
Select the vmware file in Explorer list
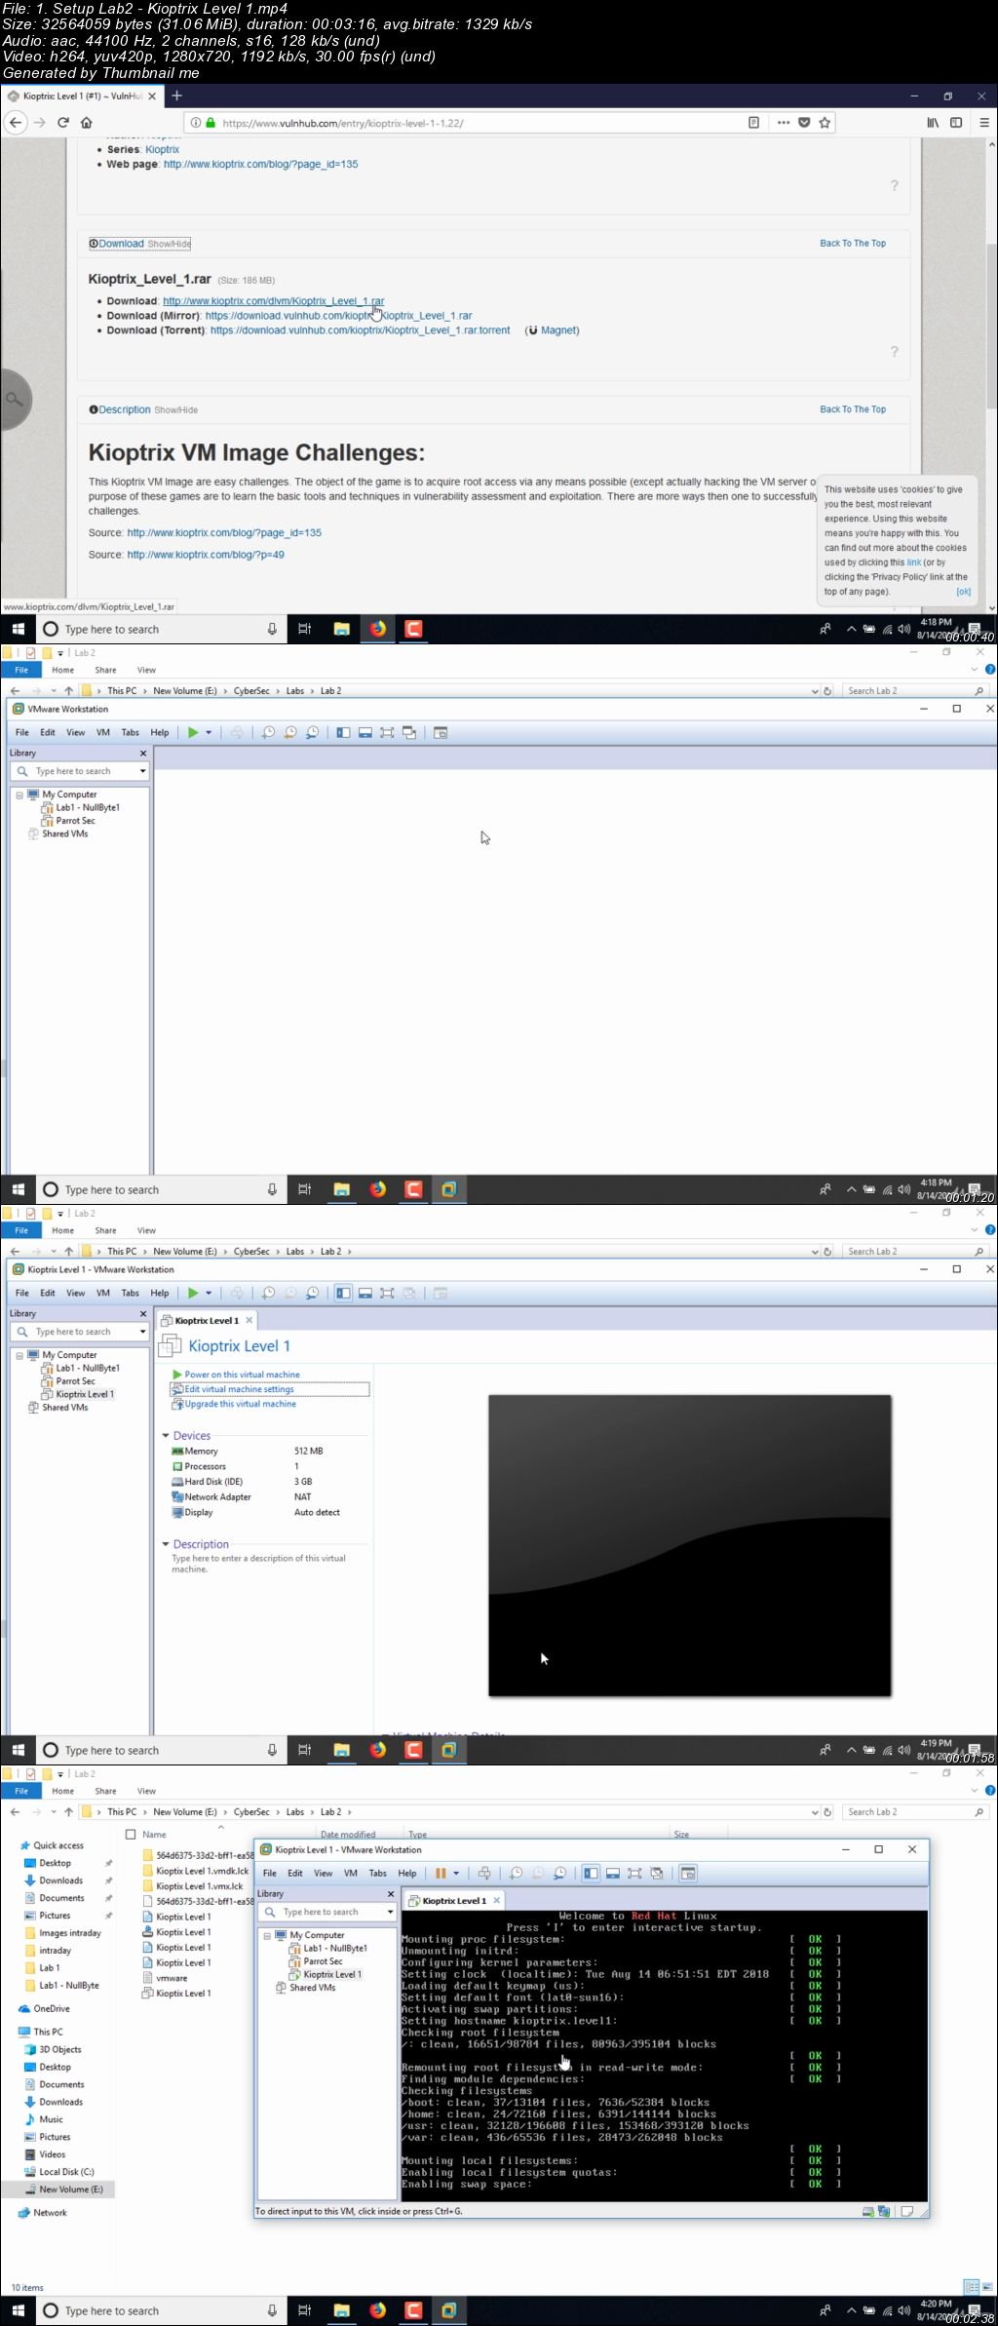click(x=166, y=1978)
